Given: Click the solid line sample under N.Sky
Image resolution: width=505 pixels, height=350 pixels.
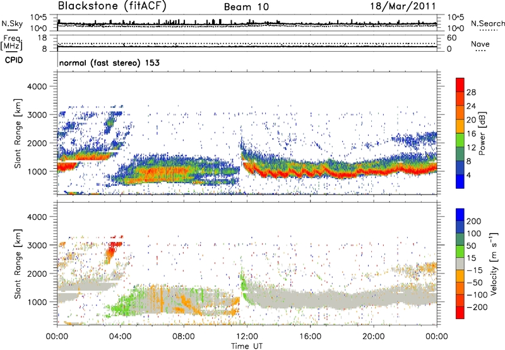Looking at the screenshot, I should pos(12,30).
